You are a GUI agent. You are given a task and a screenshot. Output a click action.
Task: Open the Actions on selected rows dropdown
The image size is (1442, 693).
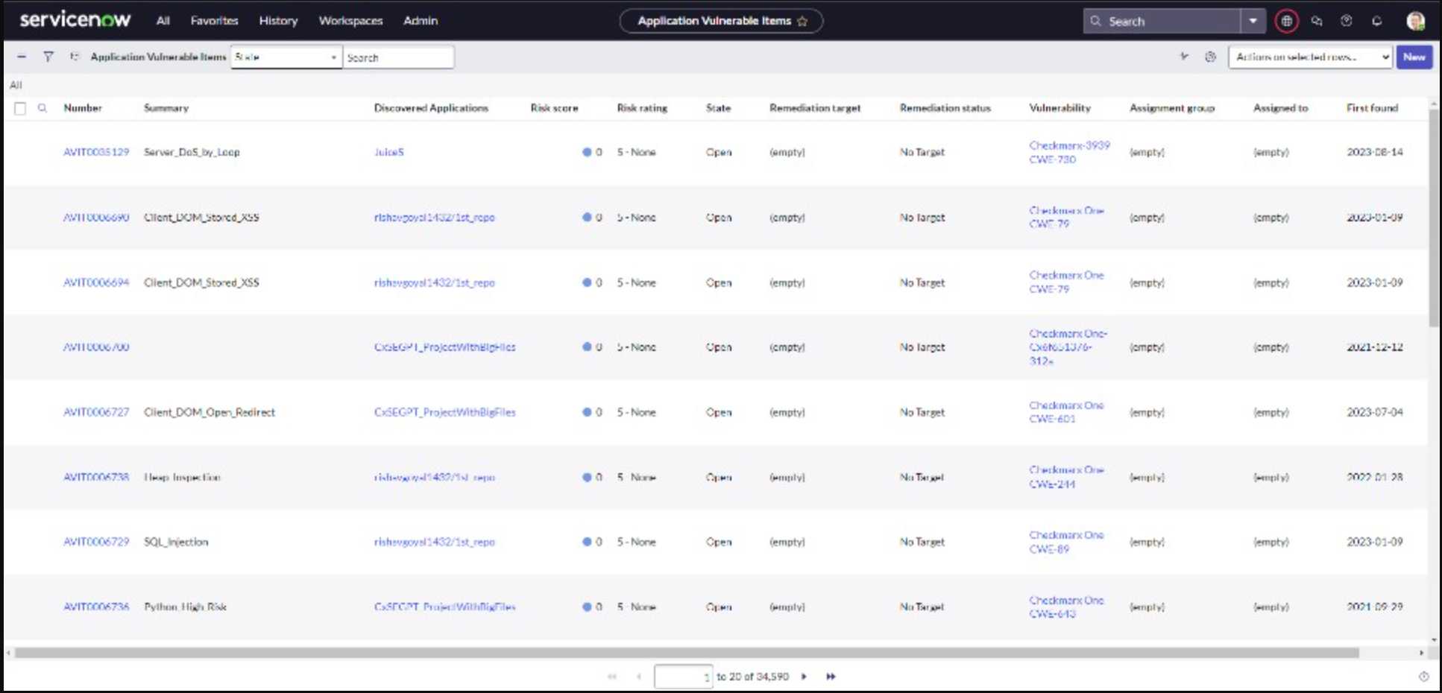coord(1310,57)
